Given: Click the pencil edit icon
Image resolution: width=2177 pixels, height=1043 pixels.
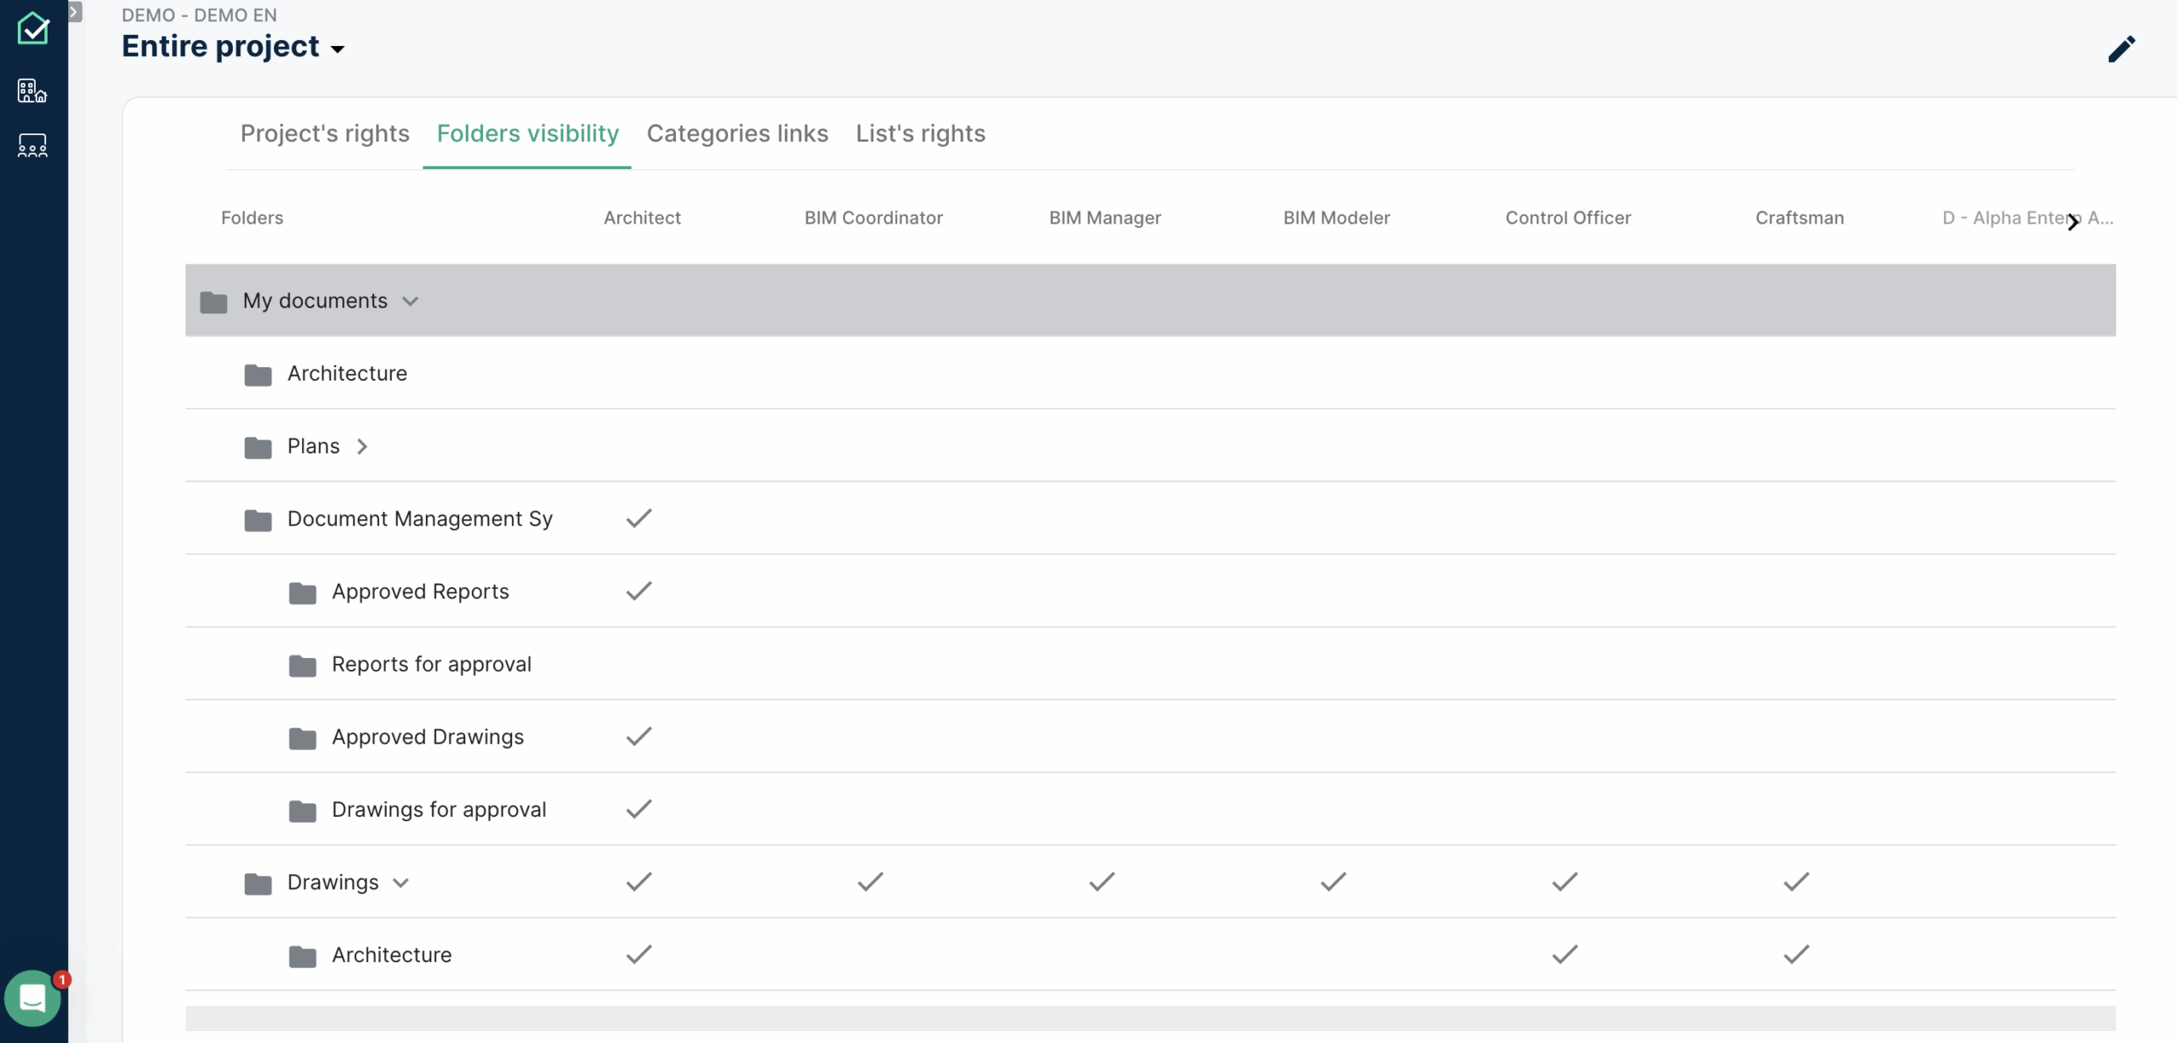Looking at the screenshot, I should click(2121, 49).
